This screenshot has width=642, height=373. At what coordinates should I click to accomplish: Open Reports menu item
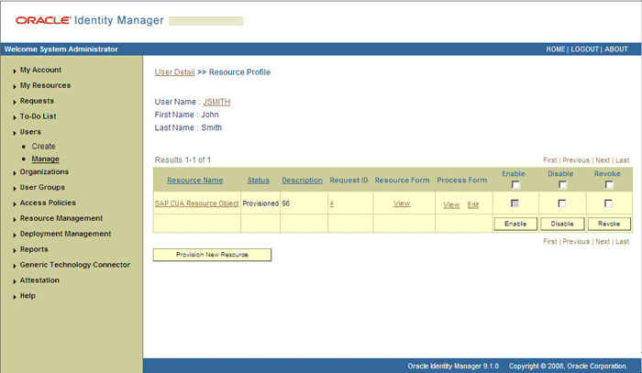coord(34,249)
